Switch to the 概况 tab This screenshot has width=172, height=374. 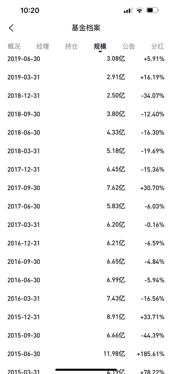[x=14, y=46]
